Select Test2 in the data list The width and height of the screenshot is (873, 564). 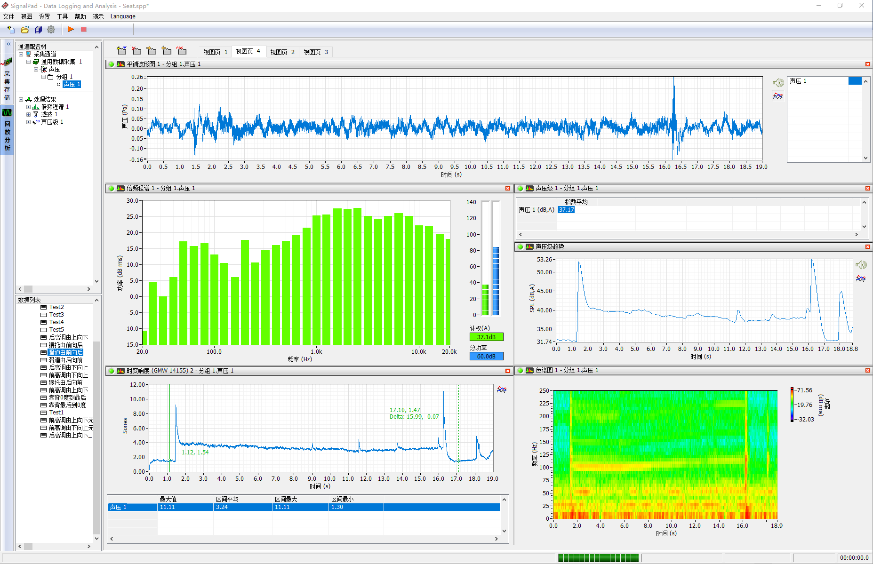56,307
